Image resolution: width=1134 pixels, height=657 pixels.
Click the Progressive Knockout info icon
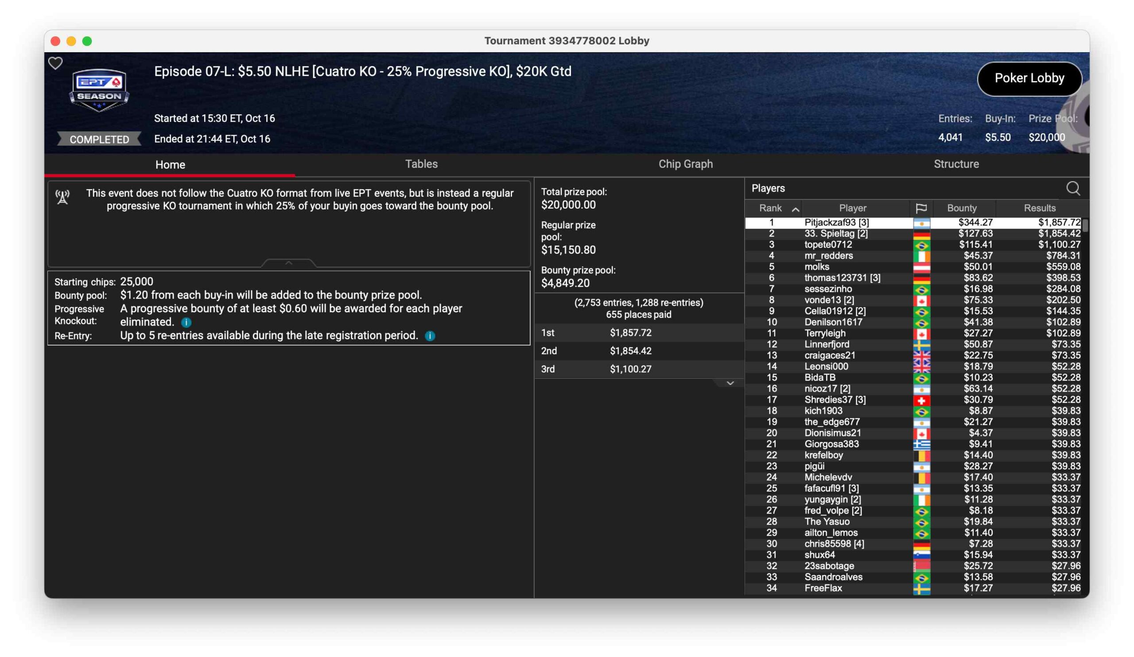point(186,322)
